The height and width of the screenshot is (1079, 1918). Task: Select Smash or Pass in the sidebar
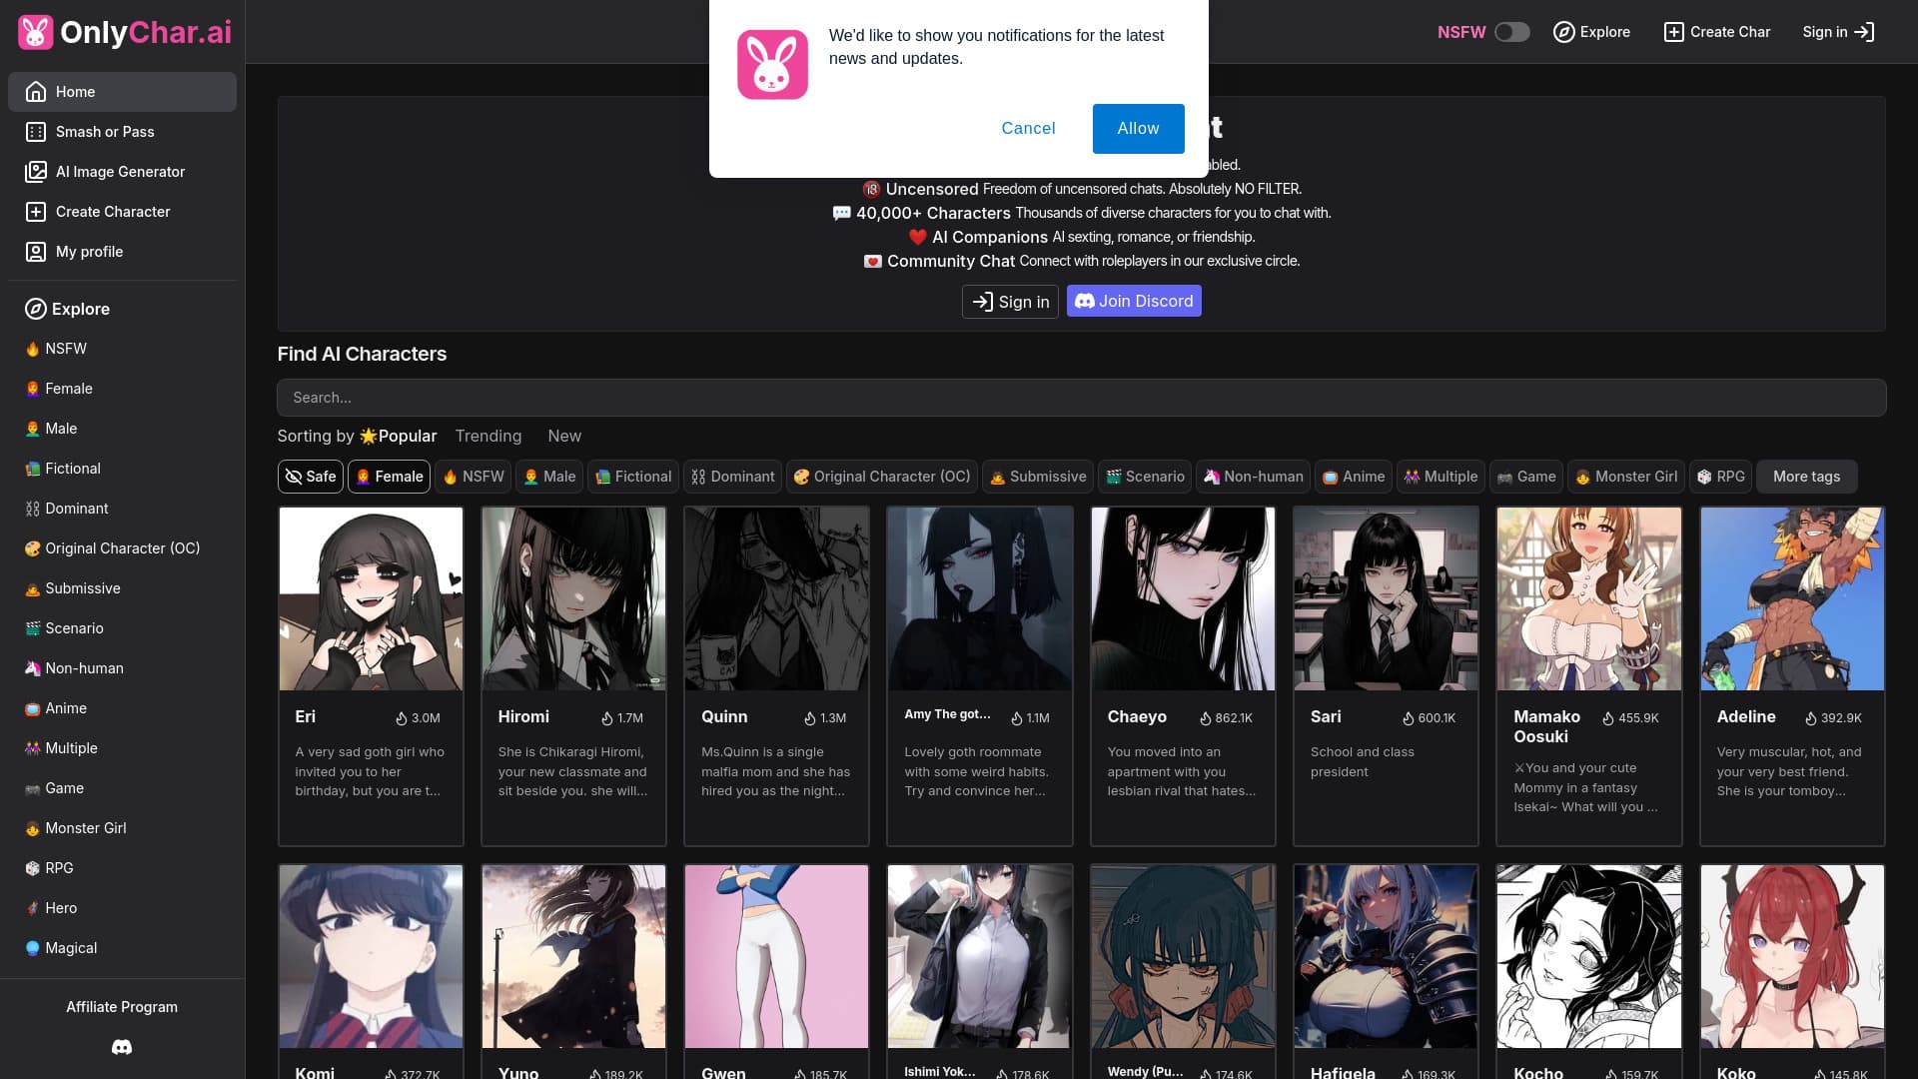click(x=105, y=131)
